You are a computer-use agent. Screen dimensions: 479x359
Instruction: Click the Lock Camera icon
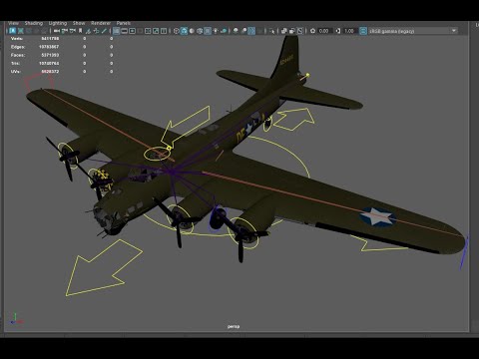(65, 31)
